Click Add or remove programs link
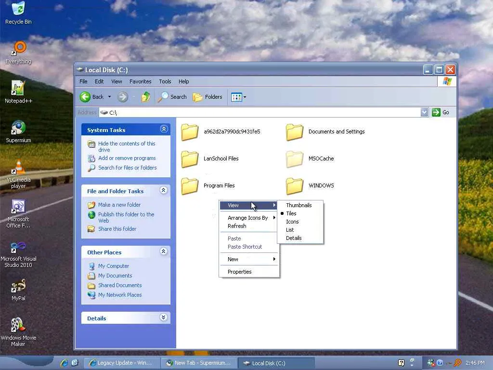 [x=127, y=158]
